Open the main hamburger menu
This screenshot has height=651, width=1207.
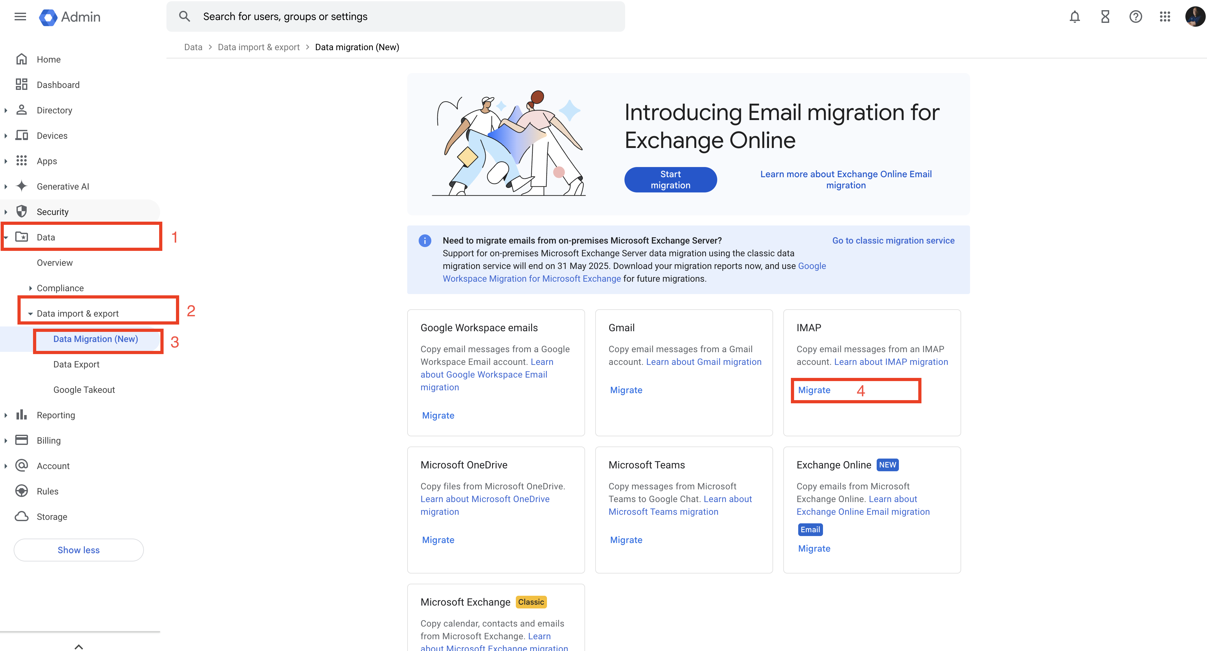(20, 17)
